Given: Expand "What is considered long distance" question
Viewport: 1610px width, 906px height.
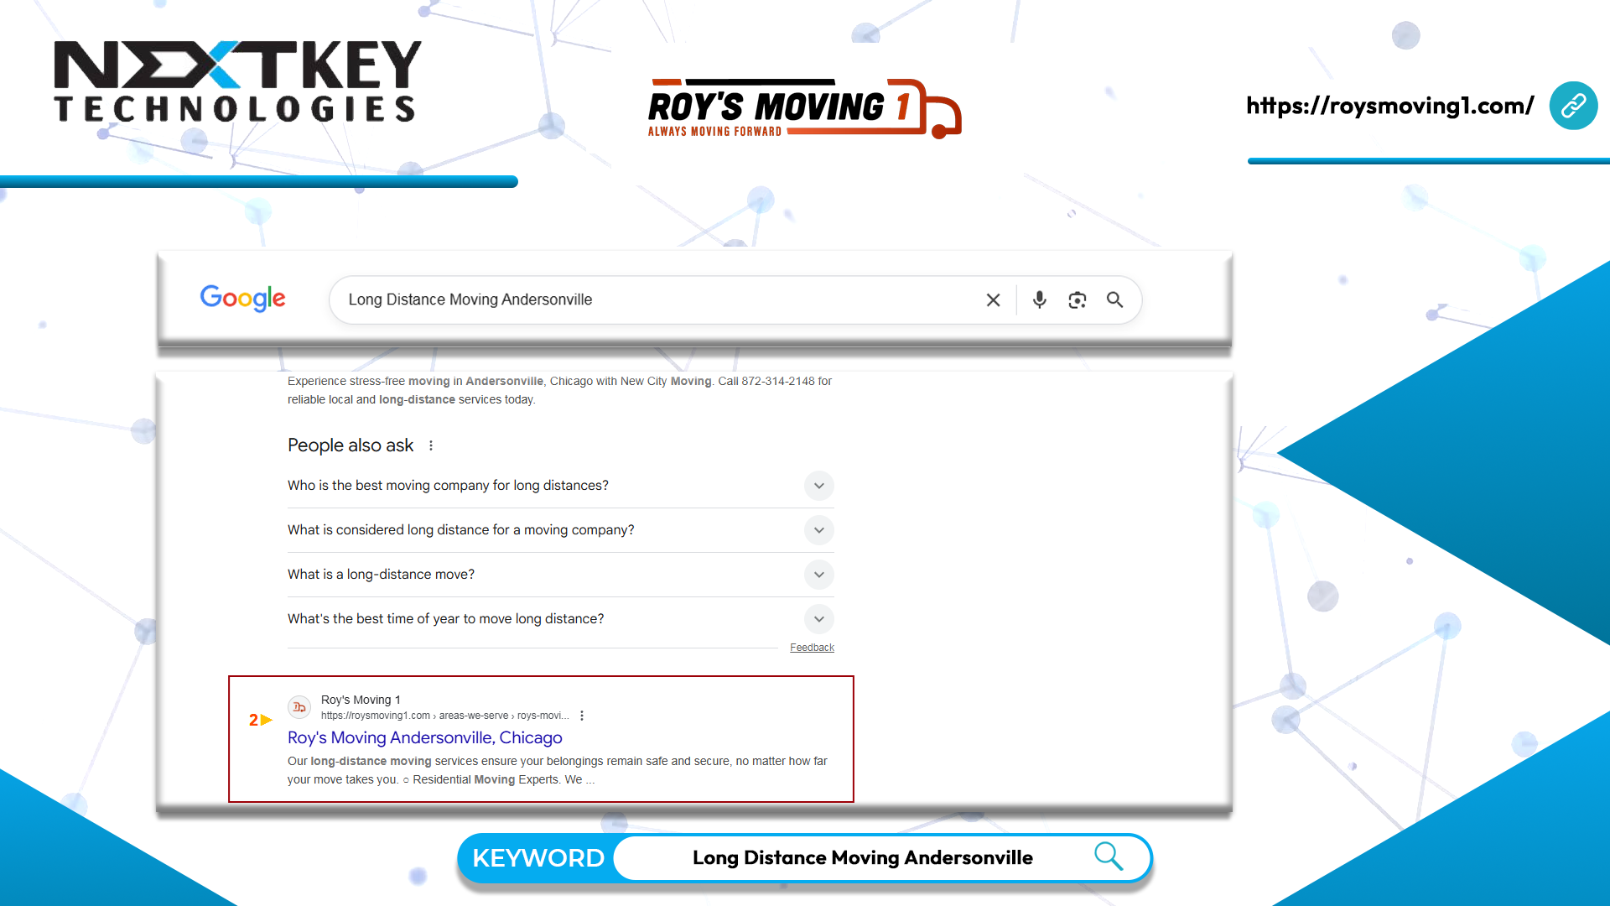Looking at the screenshot, I should [x=818, y=530].
